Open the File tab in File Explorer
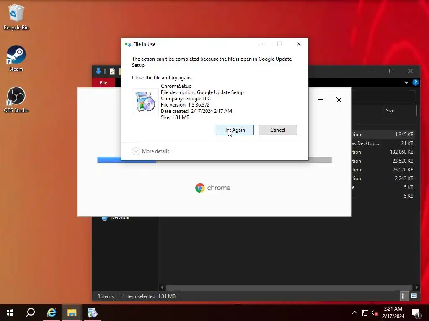This screenshot has height=321, width=429. (103, 83)
